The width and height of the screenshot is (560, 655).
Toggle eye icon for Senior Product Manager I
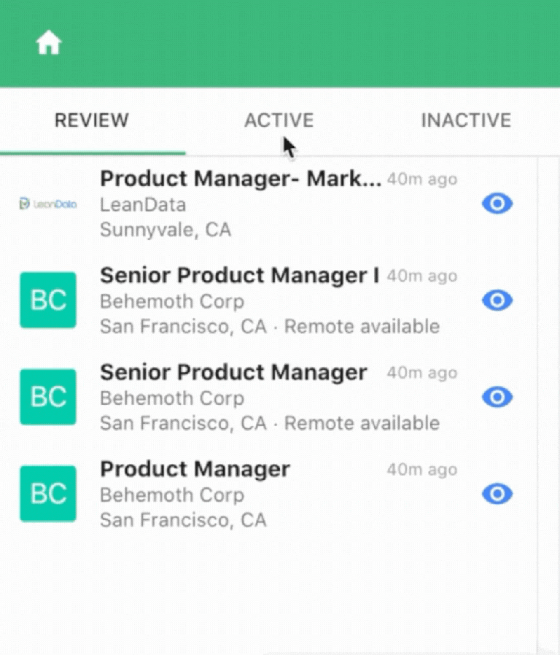tap(497, 300)
